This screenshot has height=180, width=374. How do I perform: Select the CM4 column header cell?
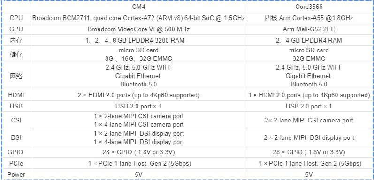pos(138,7)
